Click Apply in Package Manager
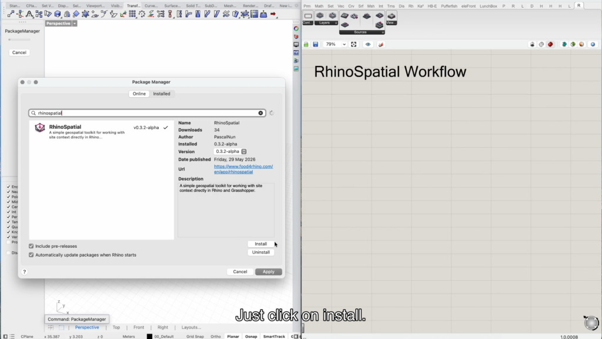Viewport: 602px width, 339px height. click(x=268, y=272)
